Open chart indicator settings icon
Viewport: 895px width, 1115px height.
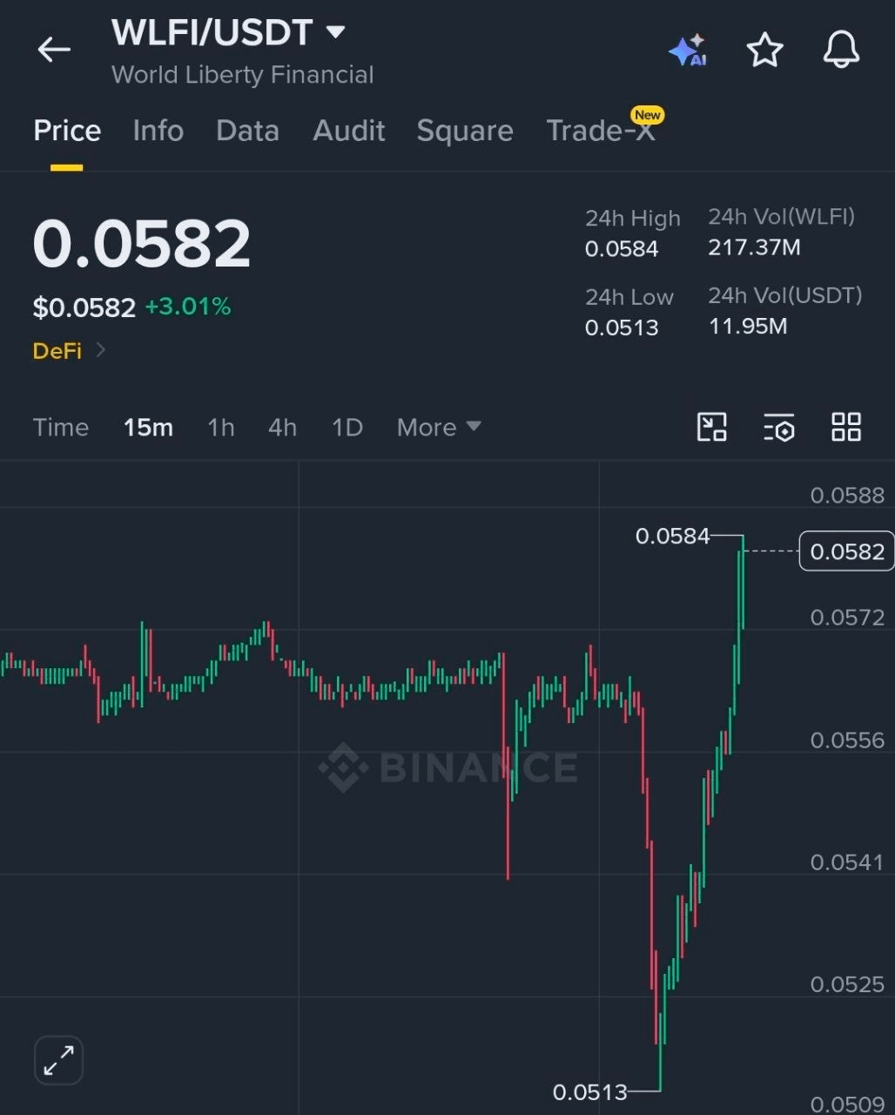(x=779, y=427)
